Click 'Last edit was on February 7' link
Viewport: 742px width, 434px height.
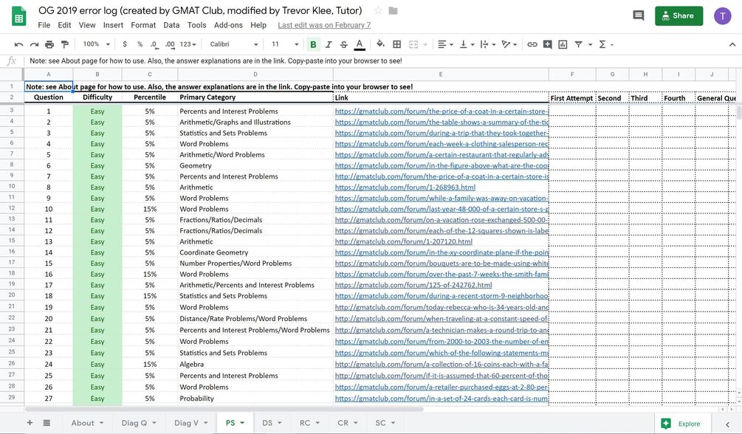pos(324,25)
